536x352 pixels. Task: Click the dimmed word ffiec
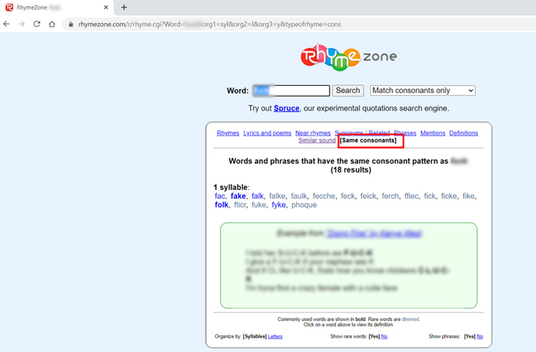411,196
